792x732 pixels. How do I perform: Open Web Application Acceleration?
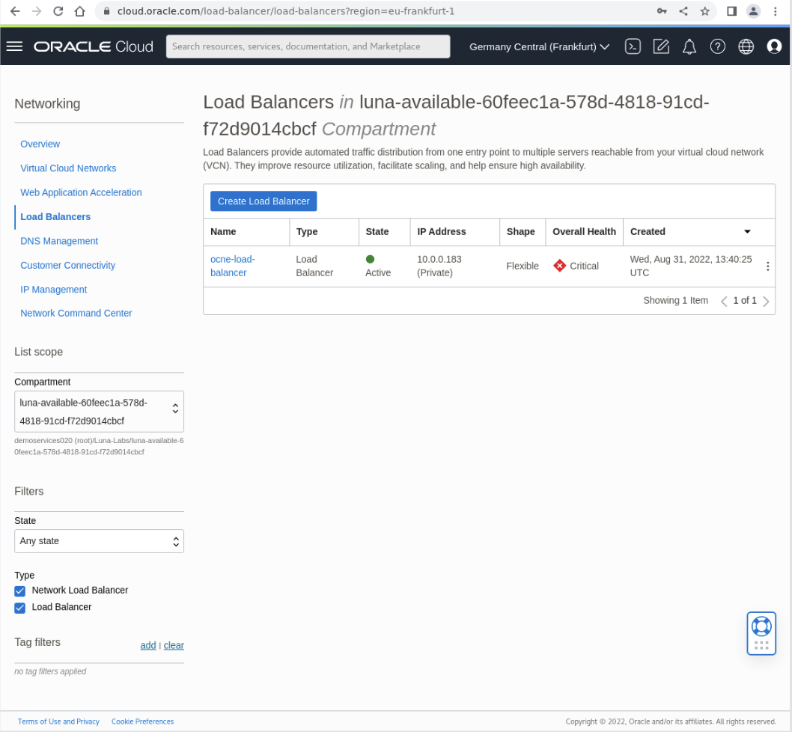point(81,192)
